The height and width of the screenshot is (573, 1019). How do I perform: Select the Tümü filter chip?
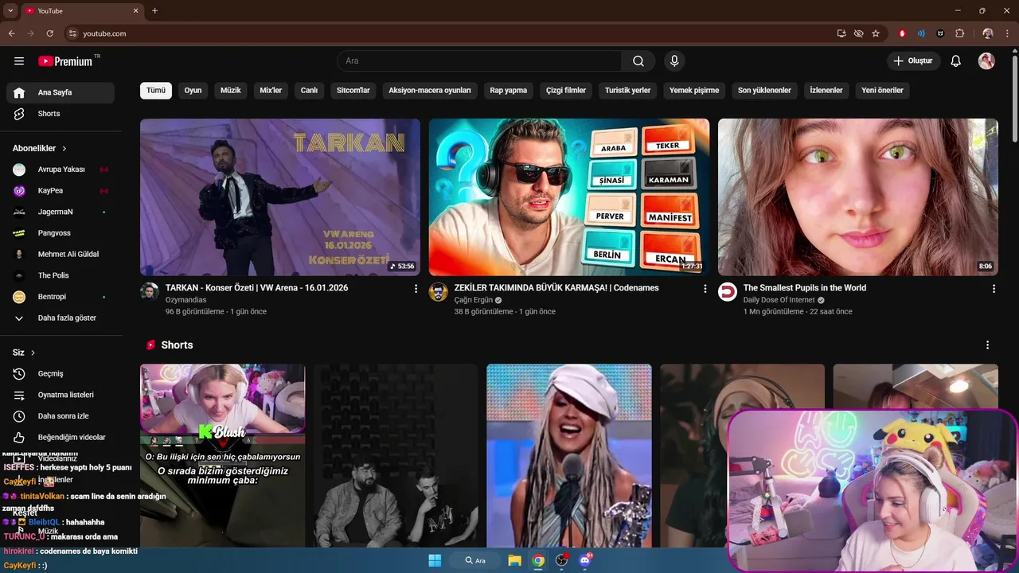(156, 91)
